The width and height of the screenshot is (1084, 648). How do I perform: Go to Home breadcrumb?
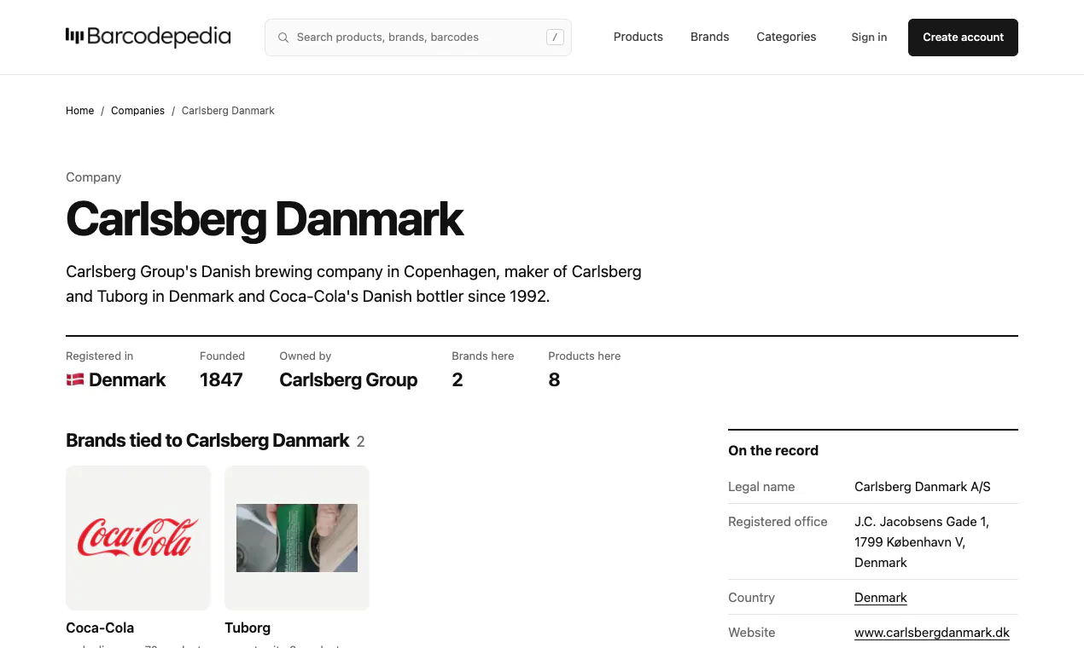(80, 111)
